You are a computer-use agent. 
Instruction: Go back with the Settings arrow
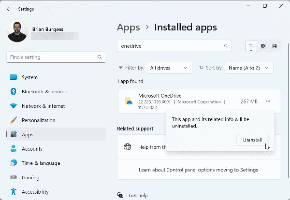point(9,9)
